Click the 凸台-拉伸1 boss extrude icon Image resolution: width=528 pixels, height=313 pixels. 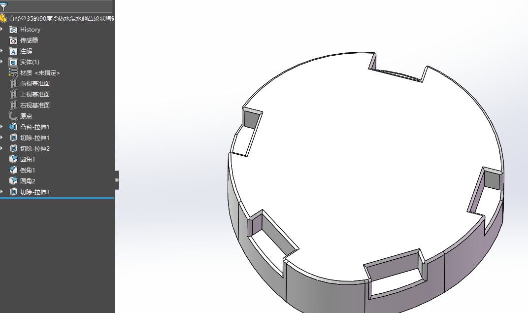point(13,127)
